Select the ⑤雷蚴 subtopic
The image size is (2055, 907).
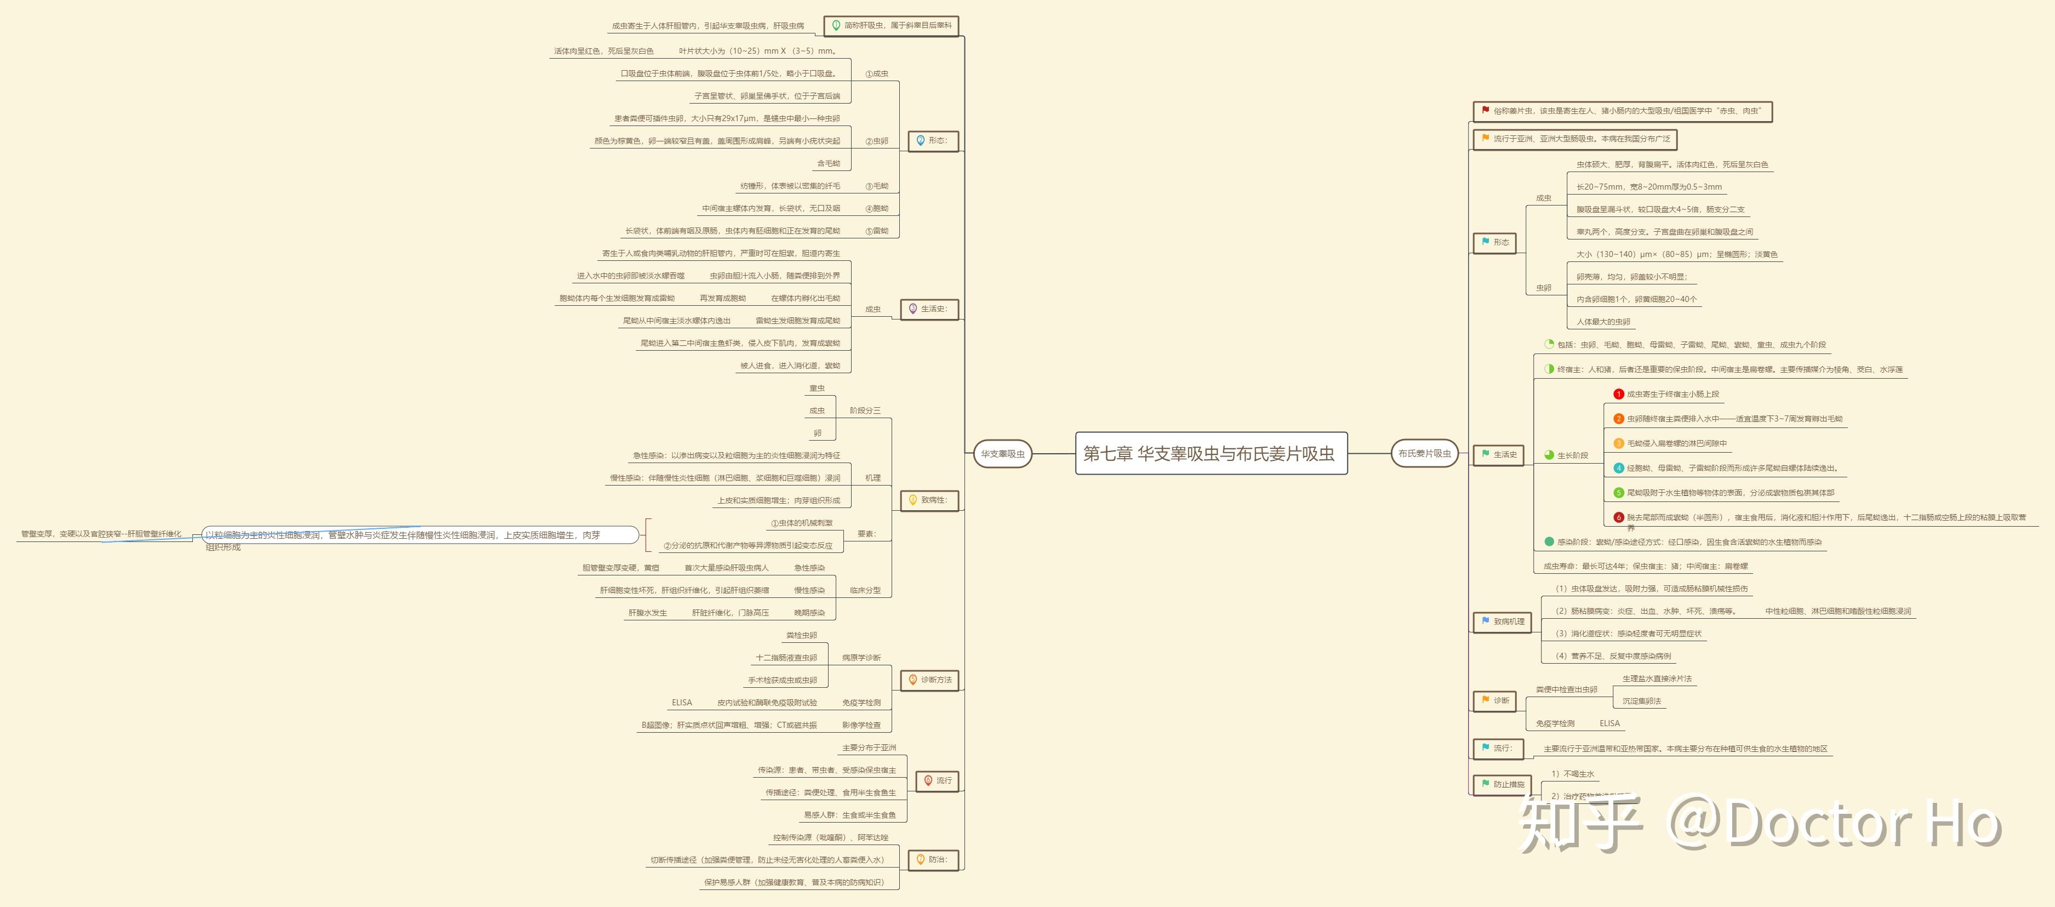(x=877, y=231)
